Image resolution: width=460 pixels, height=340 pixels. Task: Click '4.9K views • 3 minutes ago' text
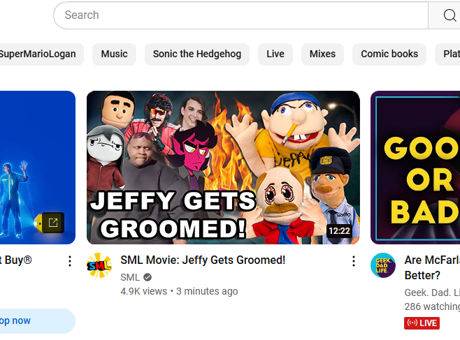(x=179, y=291)
